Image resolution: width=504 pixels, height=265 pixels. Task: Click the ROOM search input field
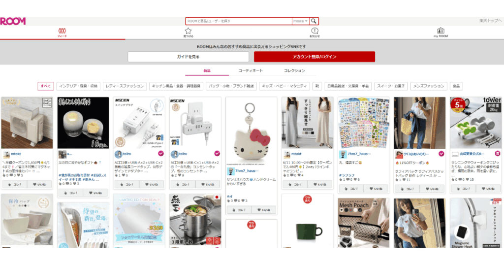coord(239,21)
